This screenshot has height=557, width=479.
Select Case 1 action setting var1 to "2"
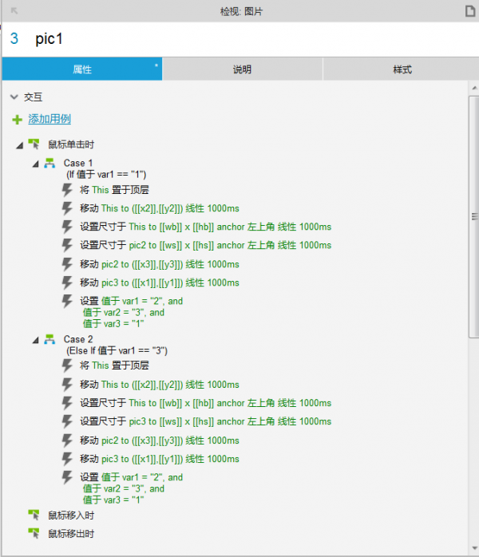coord(131,302)
